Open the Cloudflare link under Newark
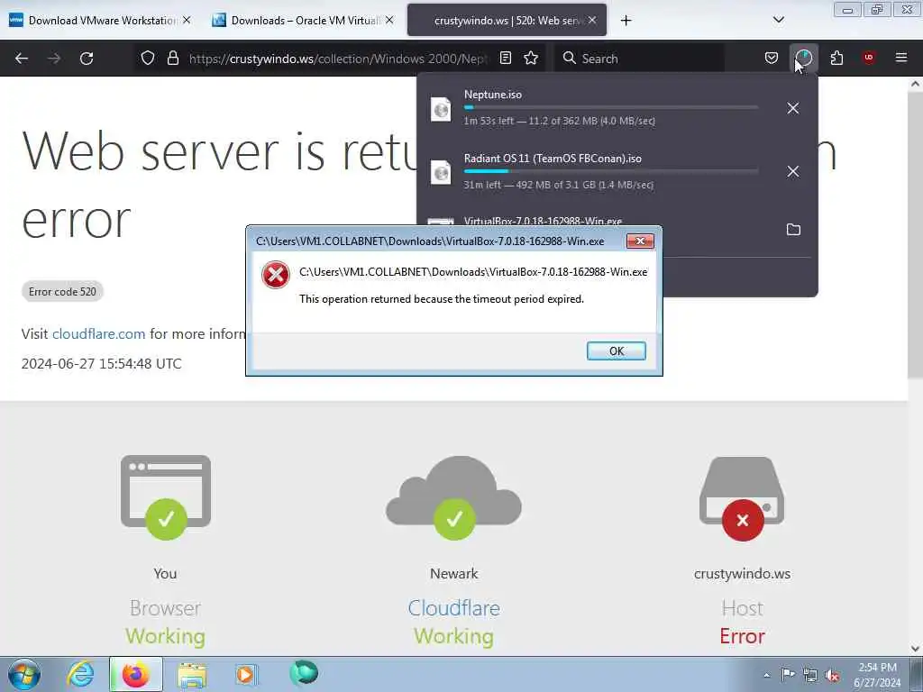This screenshot has width=923, height=692. 454,608
